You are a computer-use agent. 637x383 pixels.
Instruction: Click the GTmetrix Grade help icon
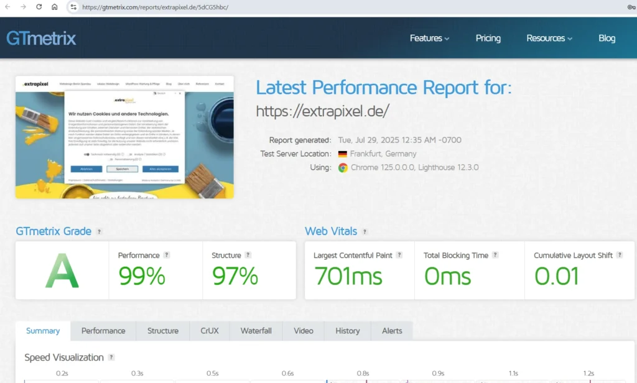click(99, 231)
